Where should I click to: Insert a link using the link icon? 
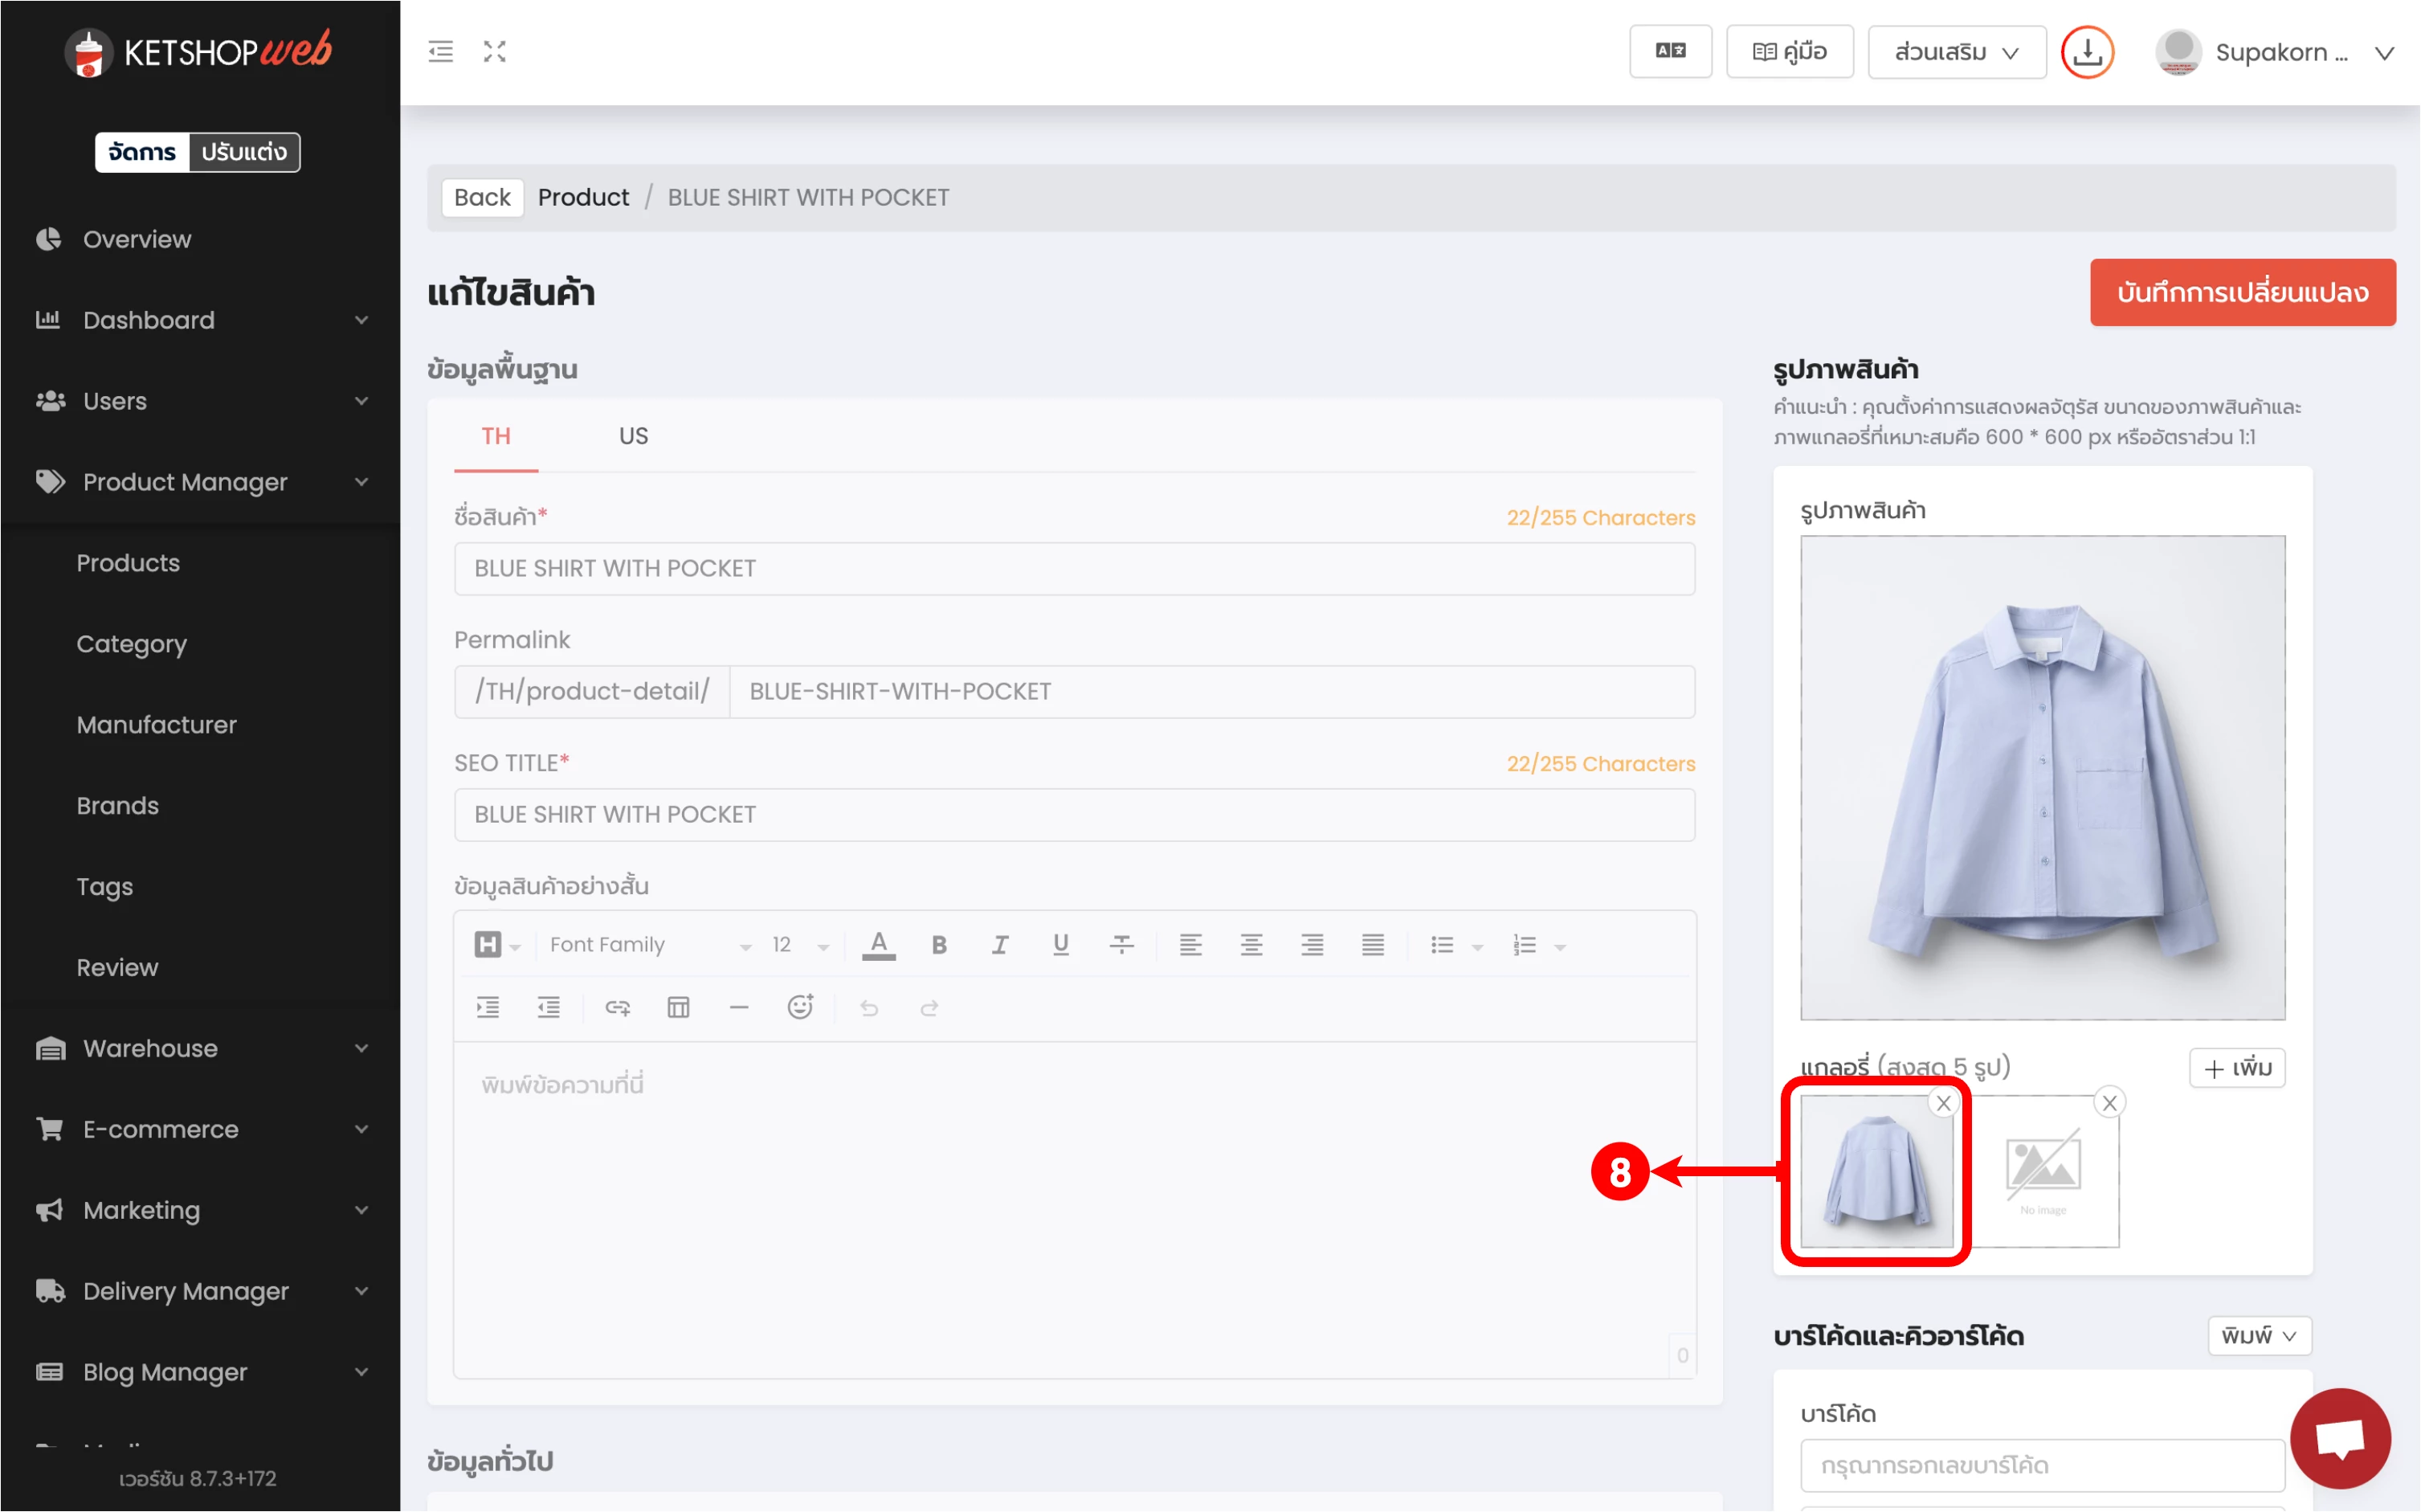(618, 1007)
